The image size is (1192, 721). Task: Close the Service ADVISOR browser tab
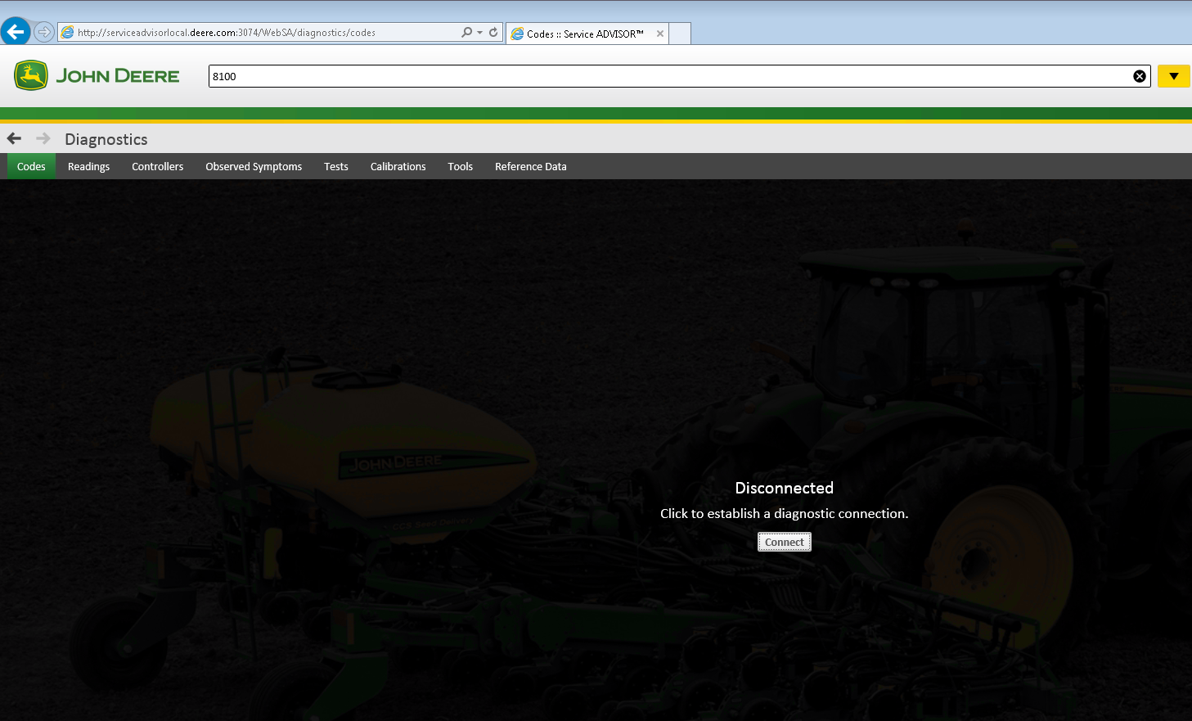[x=660, y=34]
